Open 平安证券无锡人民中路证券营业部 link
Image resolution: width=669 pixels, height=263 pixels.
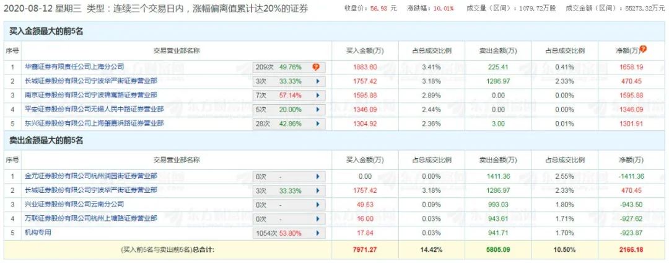[x=94, y=109]
